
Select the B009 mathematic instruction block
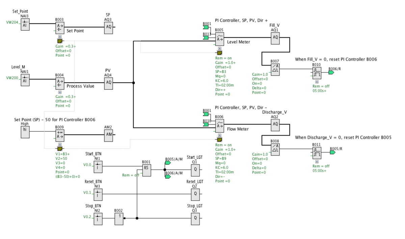coord(59,135)
